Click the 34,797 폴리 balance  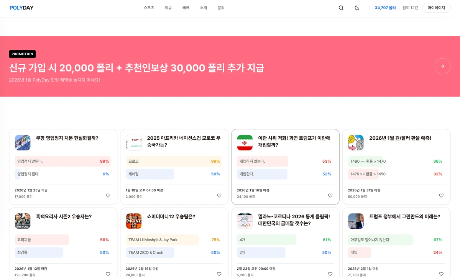click(385, 8)
